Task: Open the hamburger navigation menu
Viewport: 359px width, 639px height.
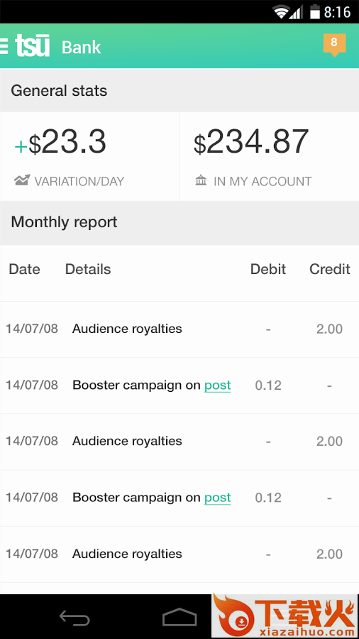Action: pos(4,47)
